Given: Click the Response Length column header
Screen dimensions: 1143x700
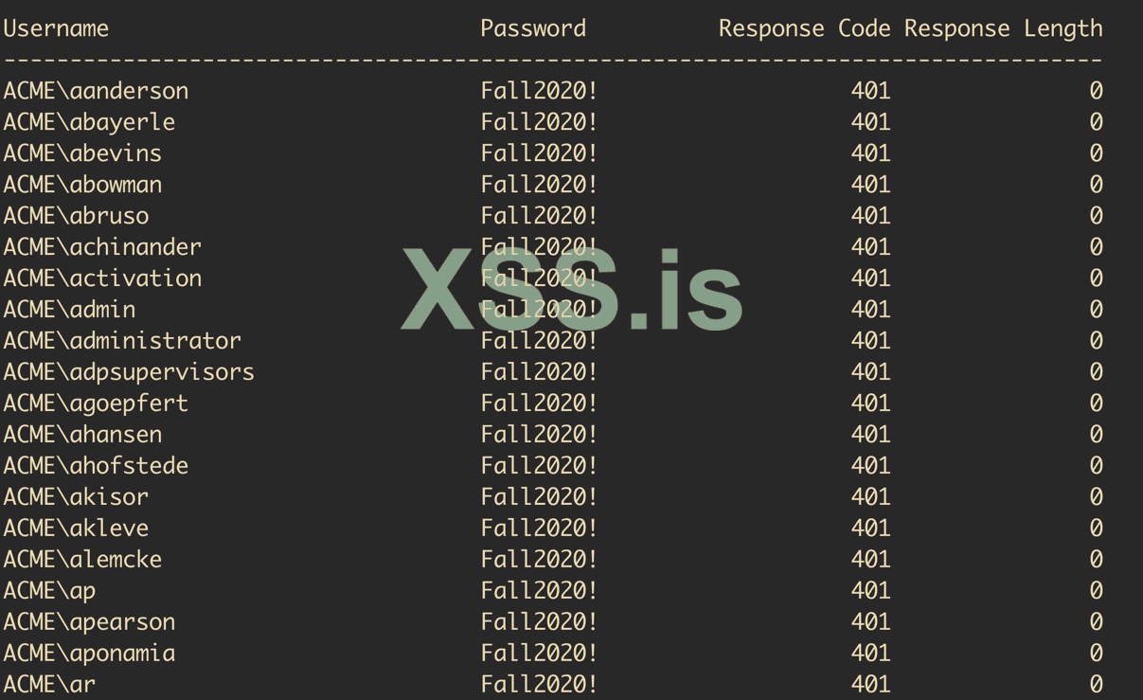Looking at the screenshot, I should click(x=1003, y=28).
